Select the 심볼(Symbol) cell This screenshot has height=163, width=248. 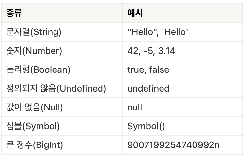point(33,126)
